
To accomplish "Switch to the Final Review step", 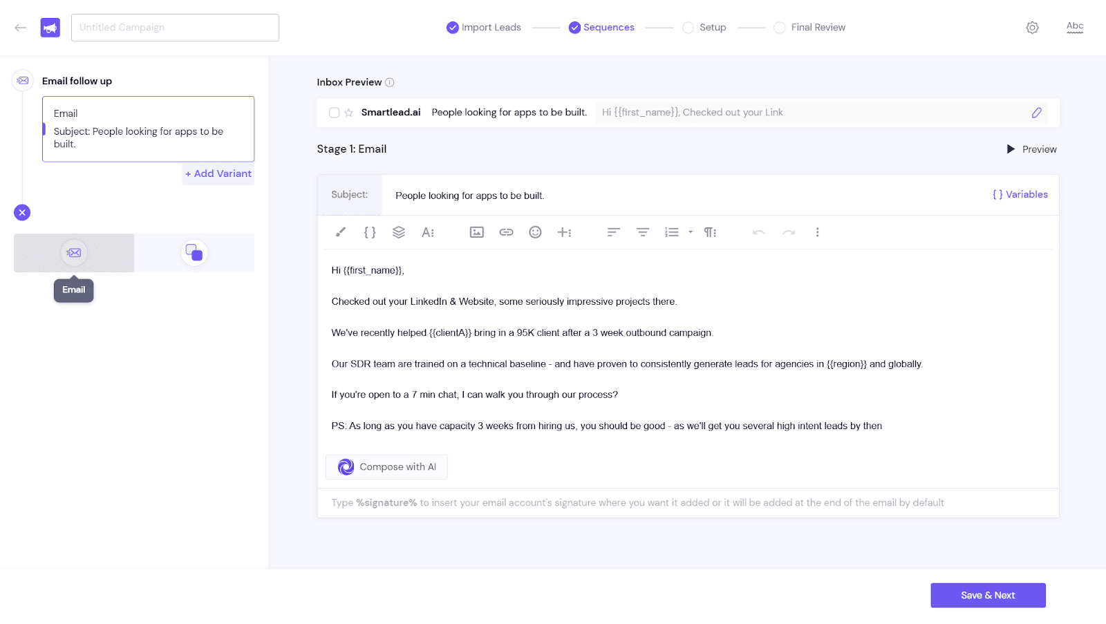I will 810,28.
